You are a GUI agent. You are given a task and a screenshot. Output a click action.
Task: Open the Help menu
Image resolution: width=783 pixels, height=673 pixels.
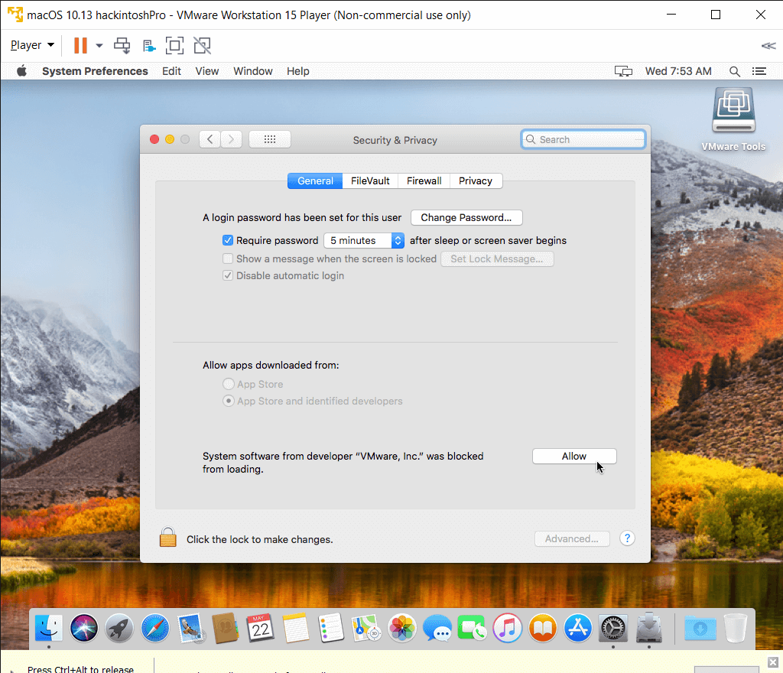tap(297, 71)
